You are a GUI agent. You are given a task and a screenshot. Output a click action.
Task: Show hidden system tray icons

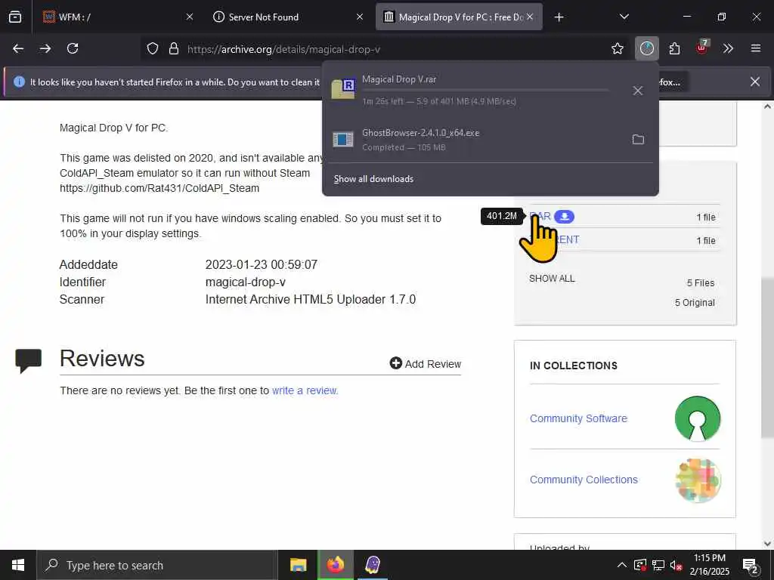point(621,565)
